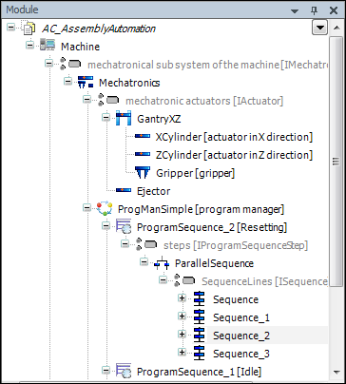The image size is (346, 384).
Task: Click the icon beside Sequence_2
Action: (x=200, y=336)
